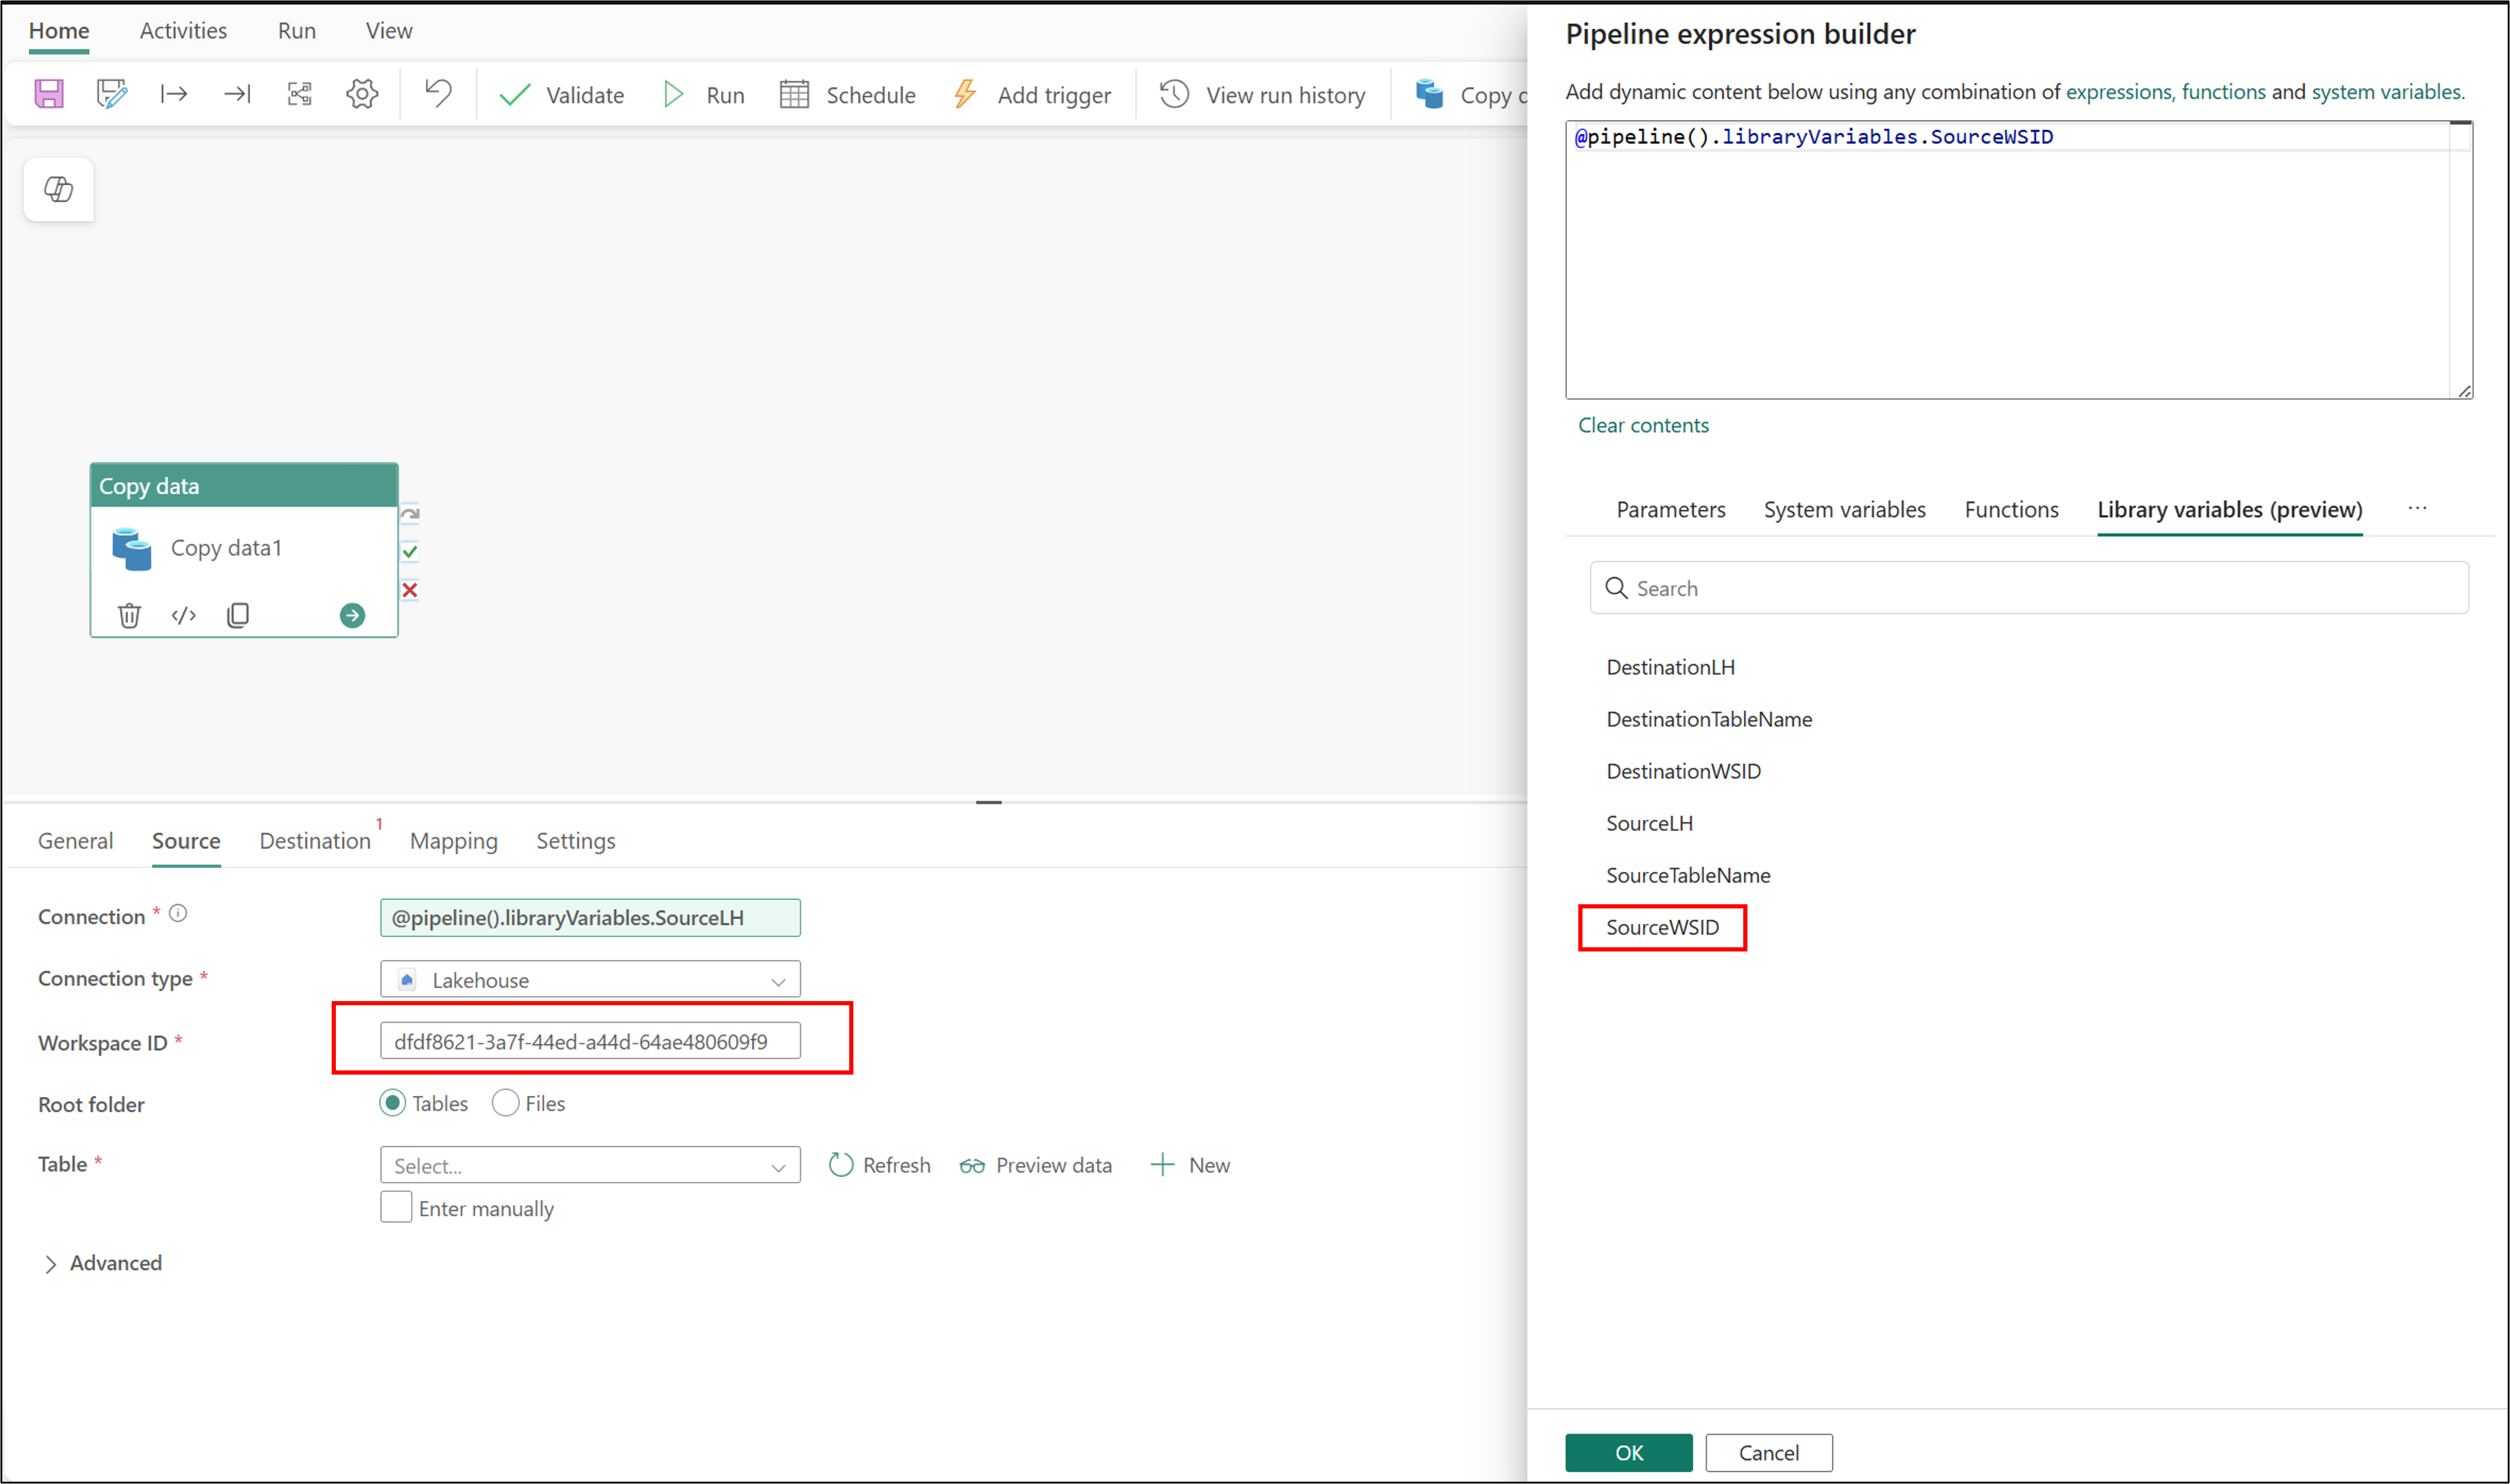The image size is (2510, 1484).
Task: Click the Undo arrow icon
Action: pos(438,94)
